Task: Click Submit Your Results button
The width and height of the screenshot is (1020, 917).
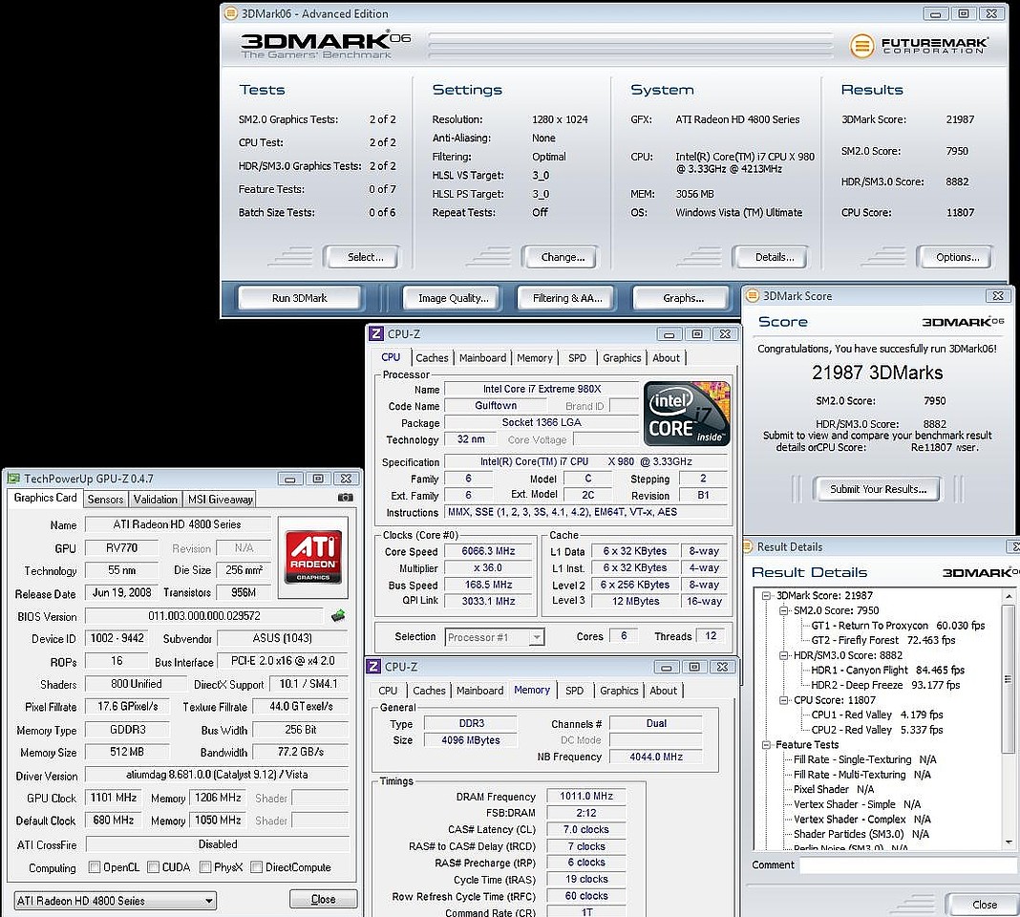Action: tap(878, 489)
